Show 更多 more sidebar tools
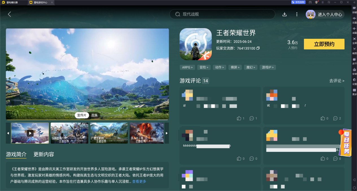The height and width of the screenshot is (191, 357). pos(354,91)
